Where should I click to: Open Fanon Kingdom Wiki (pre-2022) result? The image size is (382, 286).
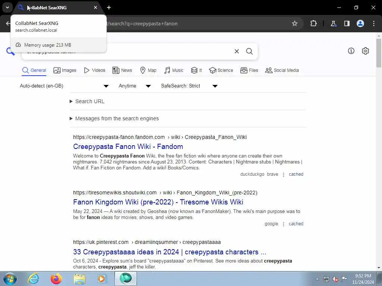(158, 202)
